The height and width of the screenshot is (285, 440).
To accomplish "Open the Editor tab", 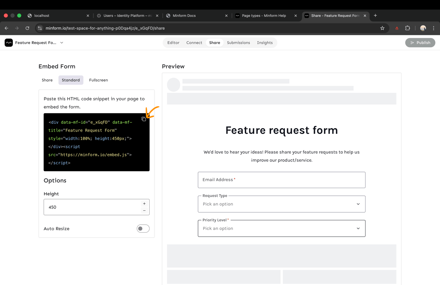I will 173,43.
